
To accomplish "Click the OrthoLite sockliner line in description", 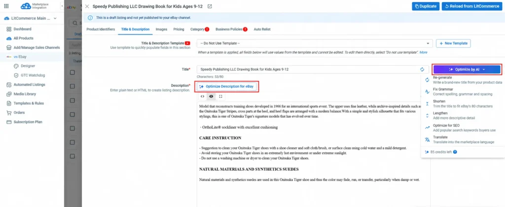I will pos(239,127).
